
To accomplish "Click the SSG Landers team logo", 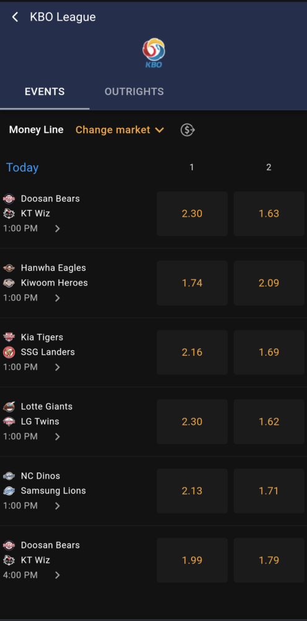I will pos(9,352).
